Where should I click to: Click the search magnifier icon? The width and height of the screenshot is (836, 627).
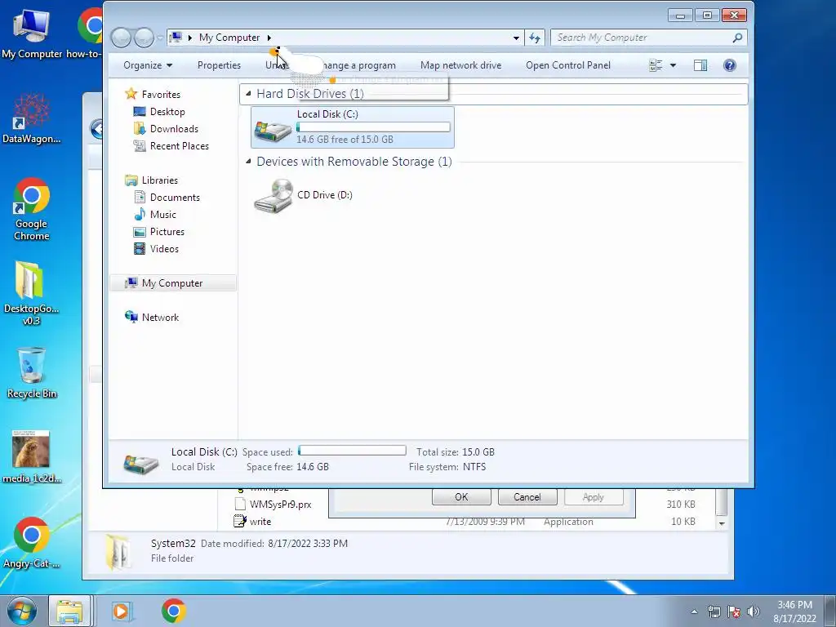coord(737,38)
